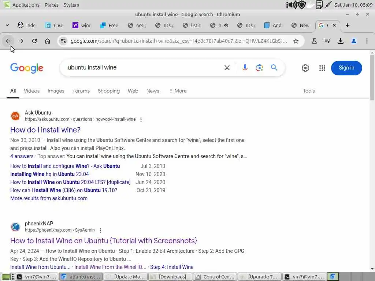
Task: Switch to the News results tab
Action: click(x=153, y=91)
